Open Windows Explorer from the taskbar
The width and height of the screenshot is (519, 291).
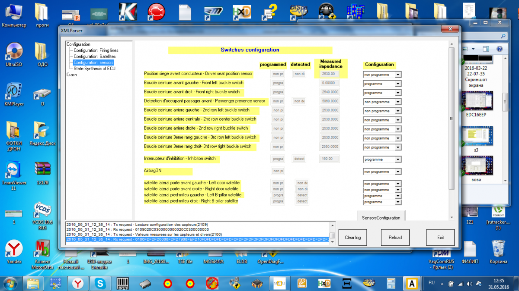coord(33,283)
